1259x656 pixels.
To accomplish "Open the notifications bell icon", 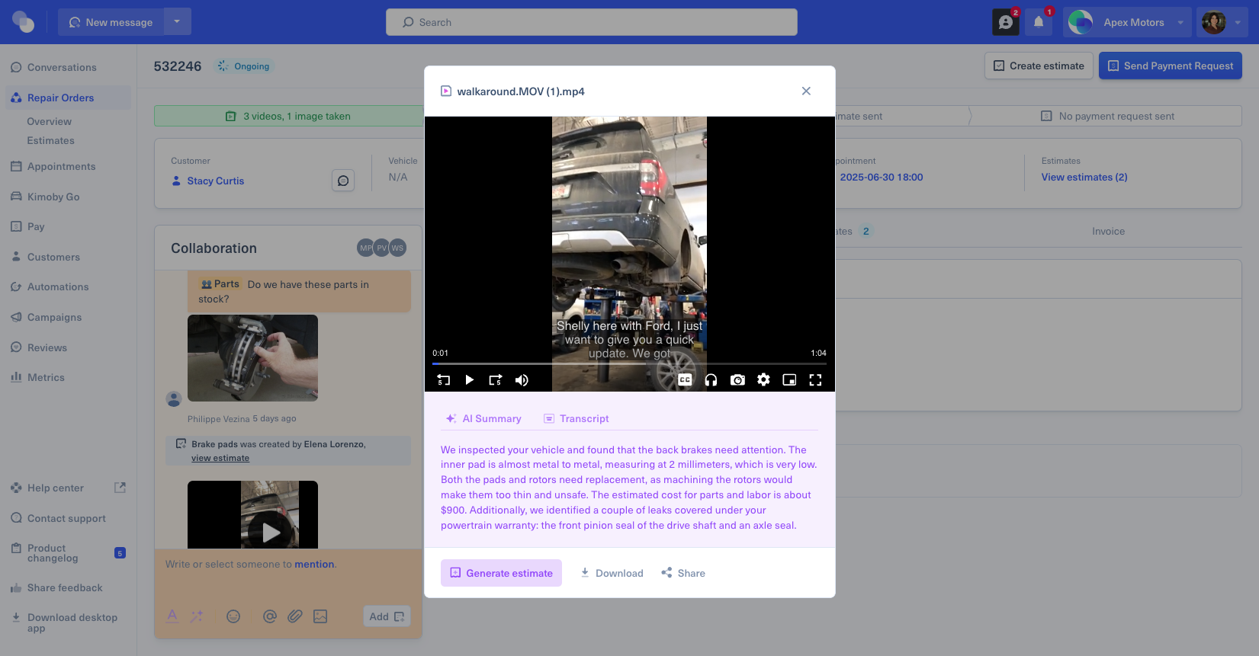I will click(x=1039, y=22).
